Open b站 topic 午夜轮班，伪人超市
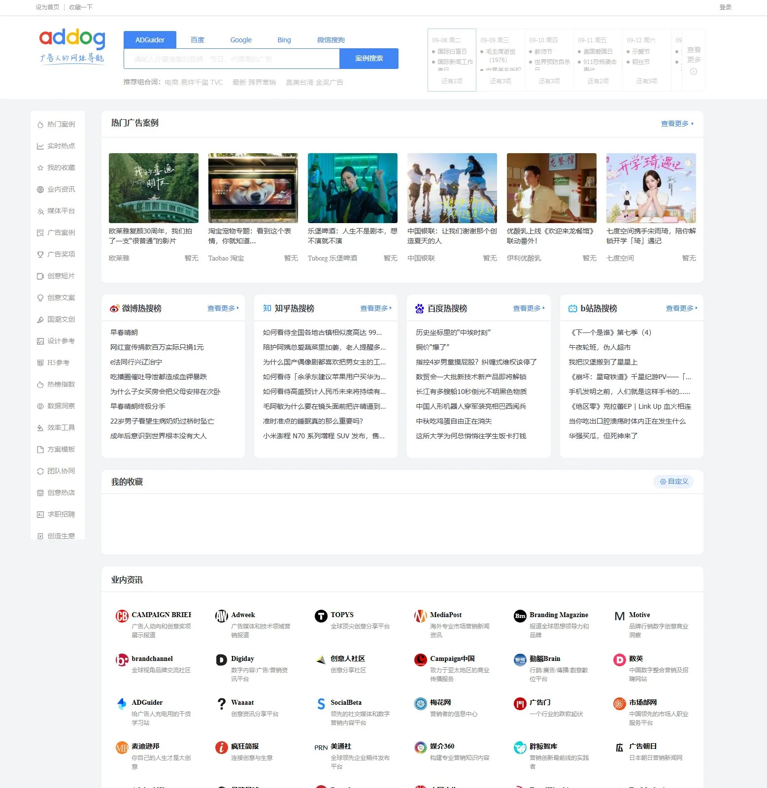Screen dimensions: 767x788 pos(600,347)
